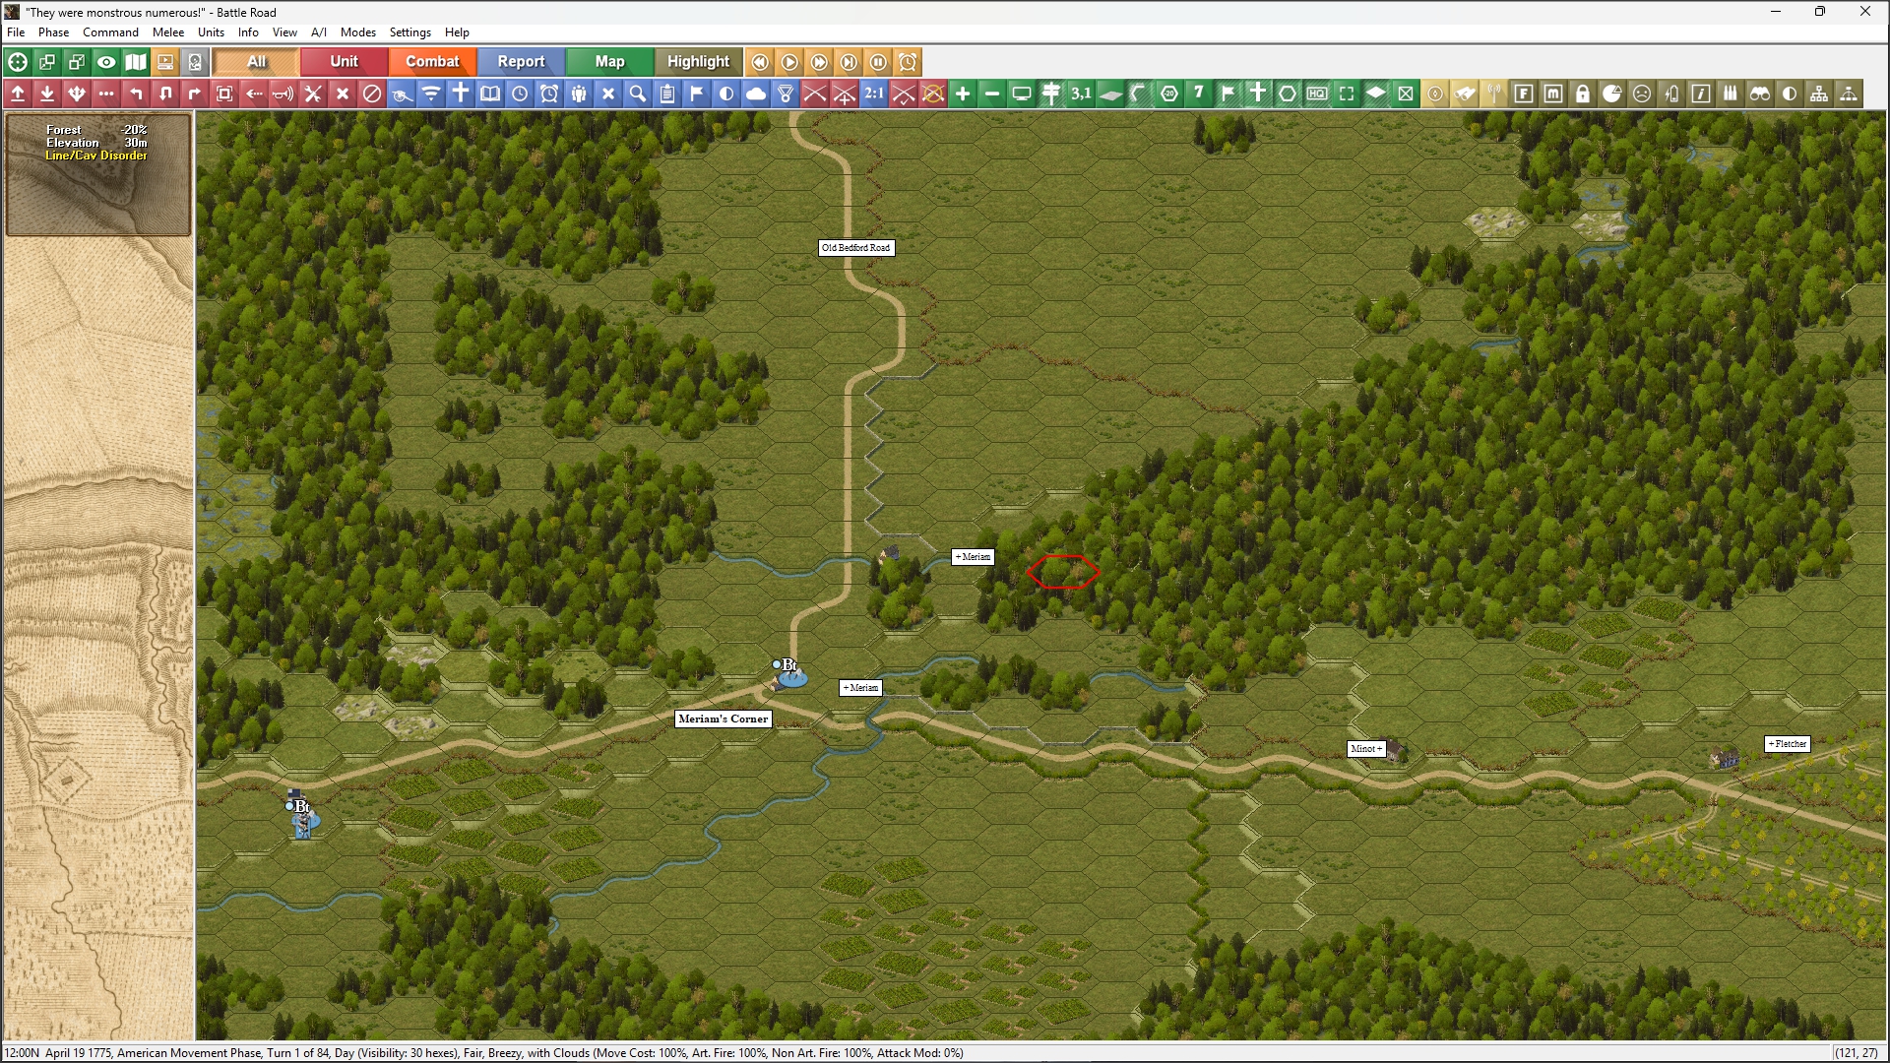Click the turn right arrow icon
This screenshot has height=1063, width=1890.
[195, 94]
